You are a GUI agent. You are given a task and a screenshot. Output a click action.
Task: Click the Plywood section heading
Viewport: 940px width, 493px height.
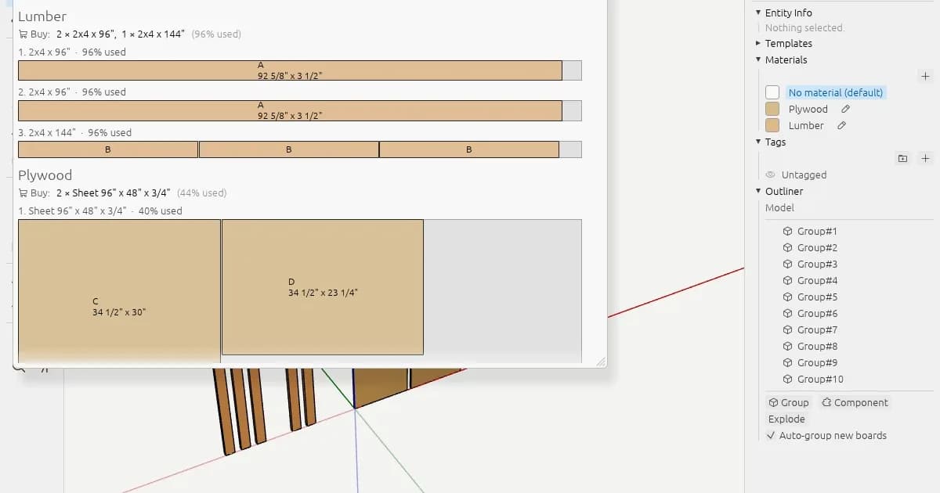45,175
